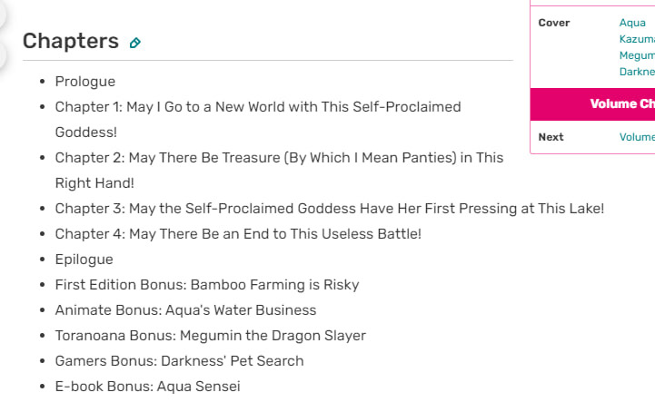Follow the Megumin cover character link
Image resolution: width=655 pixels, height=412 pixels.
pyautogui.click(x=637, y=55)
